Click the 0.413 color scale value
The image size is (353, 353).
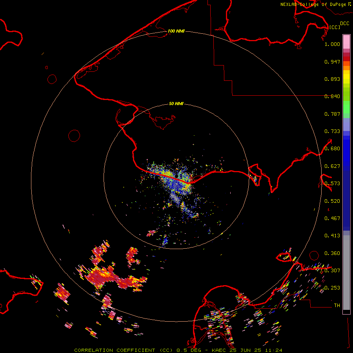pyautogui.click(x=332, y=236)
